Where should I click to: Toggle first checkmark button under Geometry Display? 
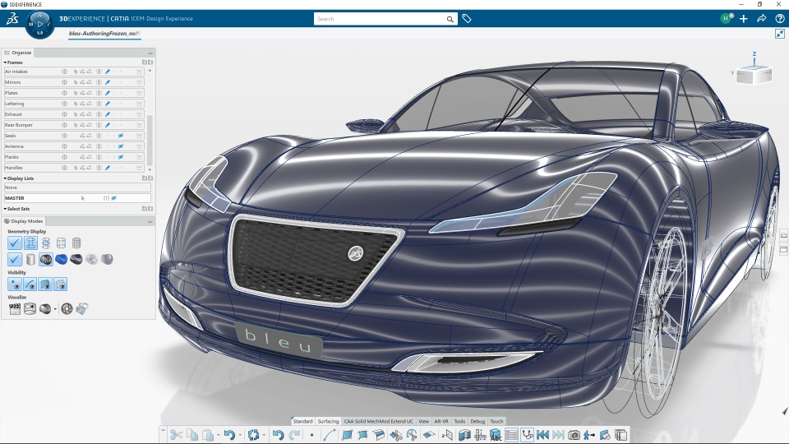point(15,243)
